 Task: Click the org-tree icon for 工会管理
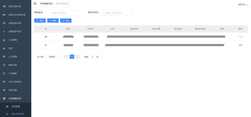4,40
